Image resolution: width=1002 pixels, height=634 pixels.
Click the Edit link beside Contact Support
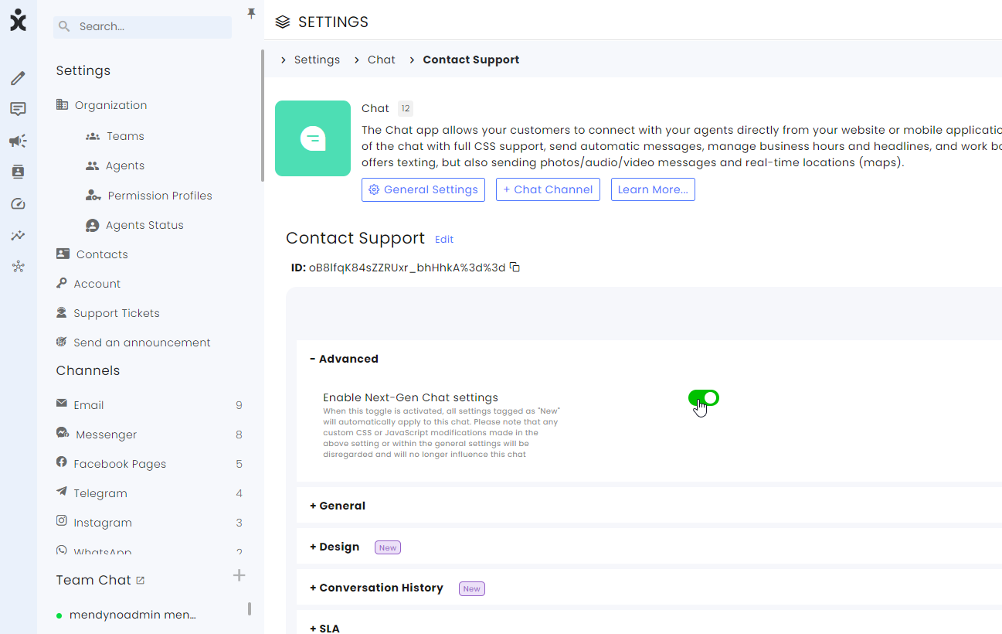(444, 240)
